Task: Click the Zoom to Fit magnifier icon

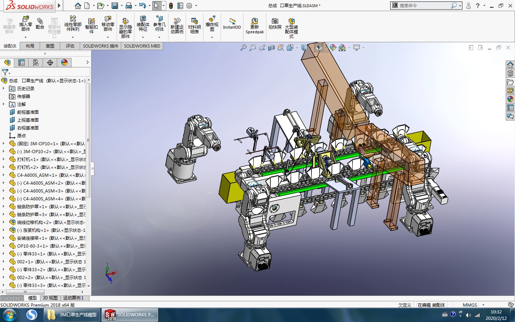Action: click(244, 48)
